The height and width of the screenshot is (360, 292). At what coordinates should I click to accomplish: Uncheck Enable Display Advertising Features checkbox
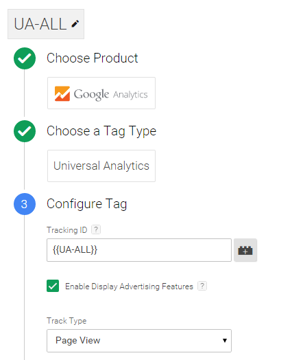coord(53,286)
